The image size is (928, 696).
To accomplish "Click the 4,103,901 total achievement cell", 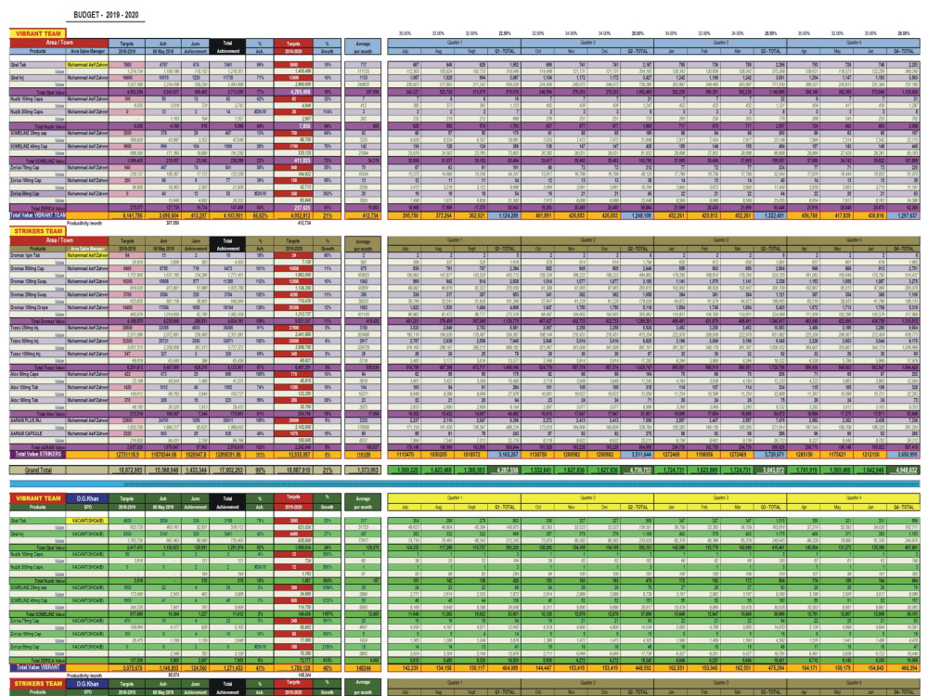I will 227,215.
